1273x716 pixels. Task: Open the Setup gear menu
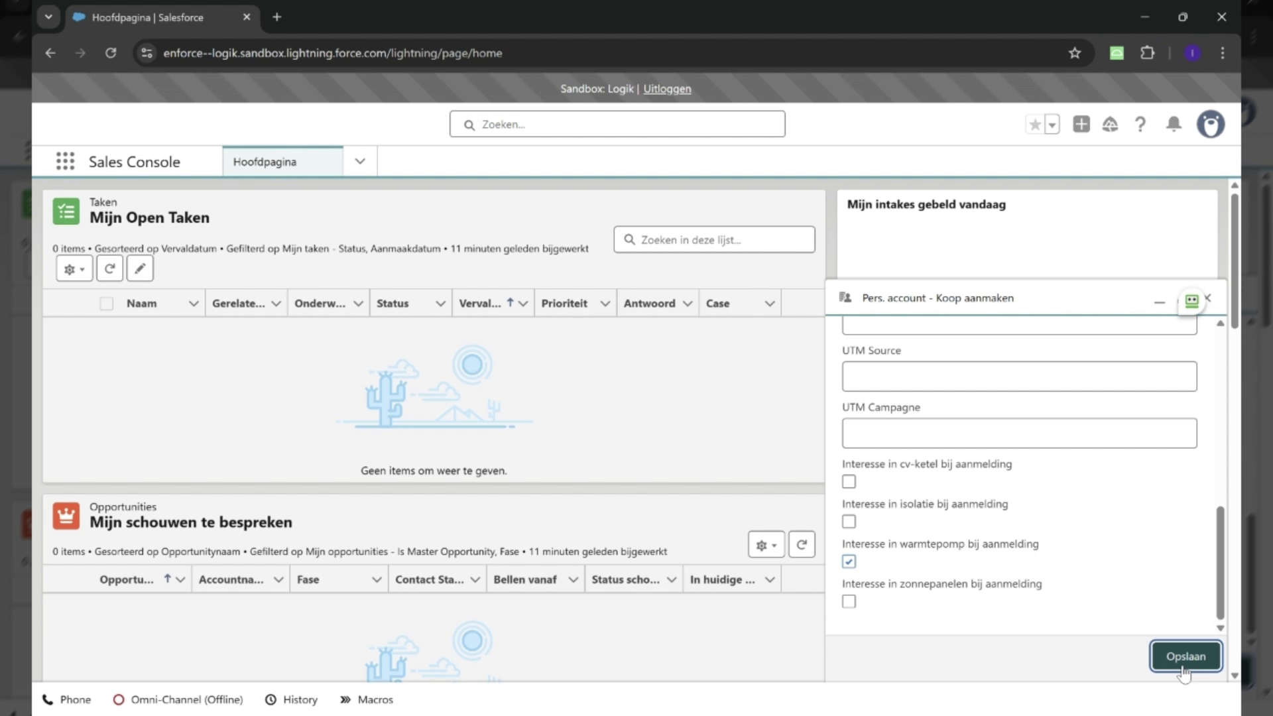pos(1111,124)
